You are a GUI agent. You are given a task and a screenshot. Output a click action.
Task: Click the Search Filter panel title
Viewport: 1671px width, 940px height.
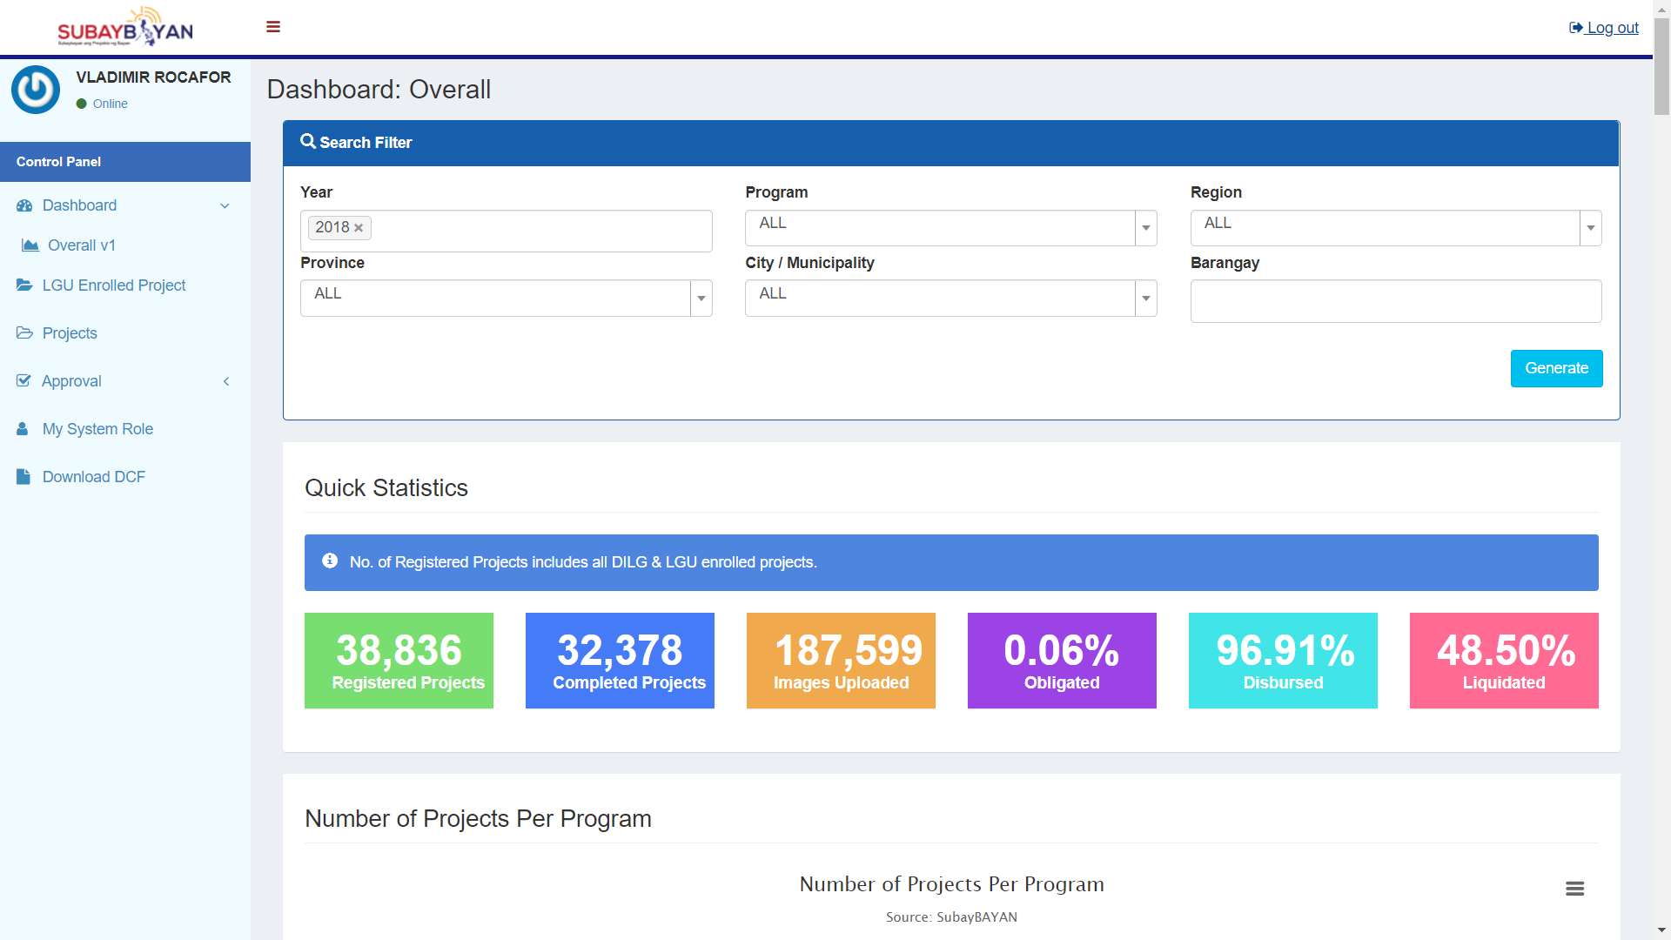[366, 143]
